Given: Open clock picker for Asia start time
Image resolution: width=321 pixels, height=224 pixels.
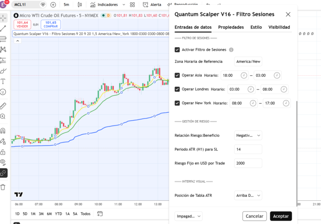Looking at the screenshot, I should click(243, 75).
